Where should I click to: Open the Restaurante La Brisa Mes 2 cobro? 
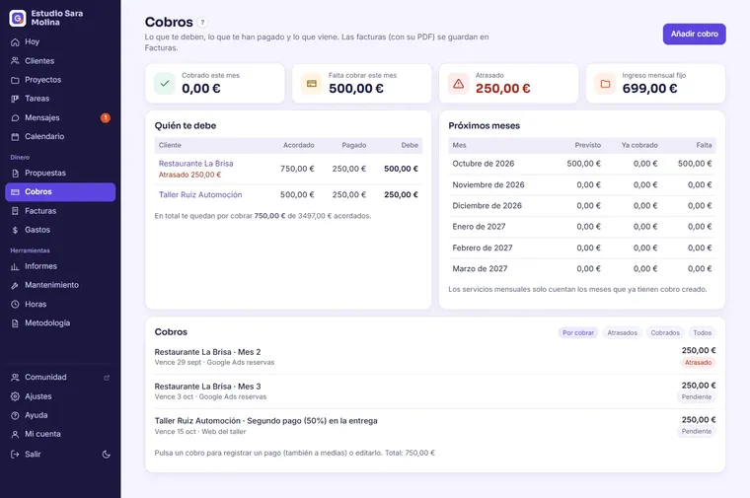coord(435,357)
